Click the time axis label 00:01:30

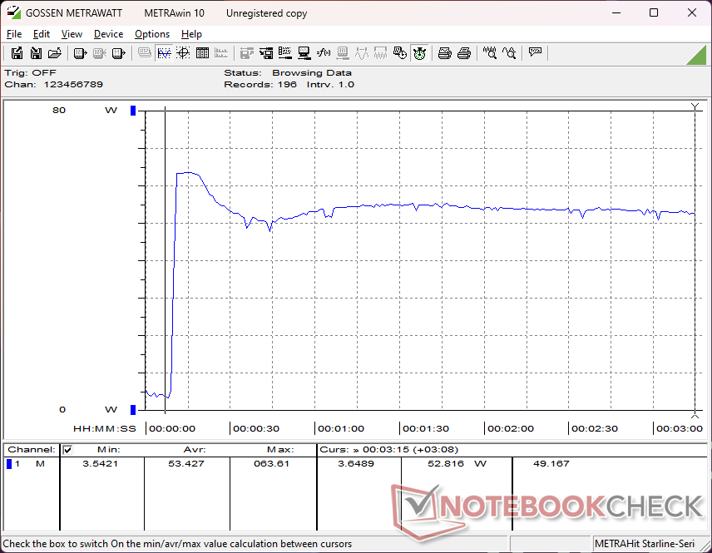click(426, 428)
